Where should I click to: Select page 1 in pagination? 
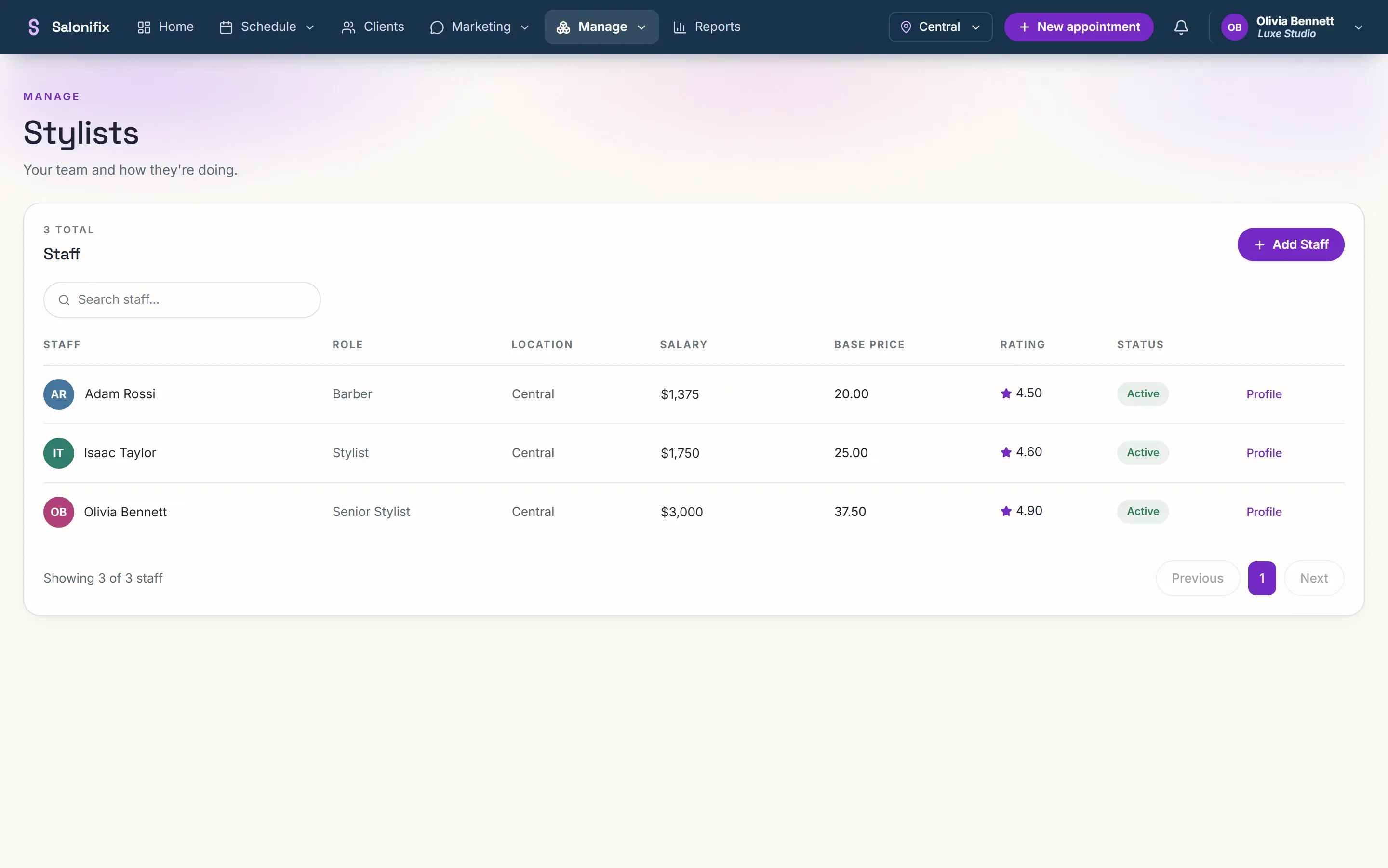coord(1262,578)
